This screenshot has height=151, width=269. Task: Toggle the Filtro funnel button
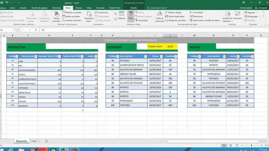pyautogui.click(x=131, y=16)
